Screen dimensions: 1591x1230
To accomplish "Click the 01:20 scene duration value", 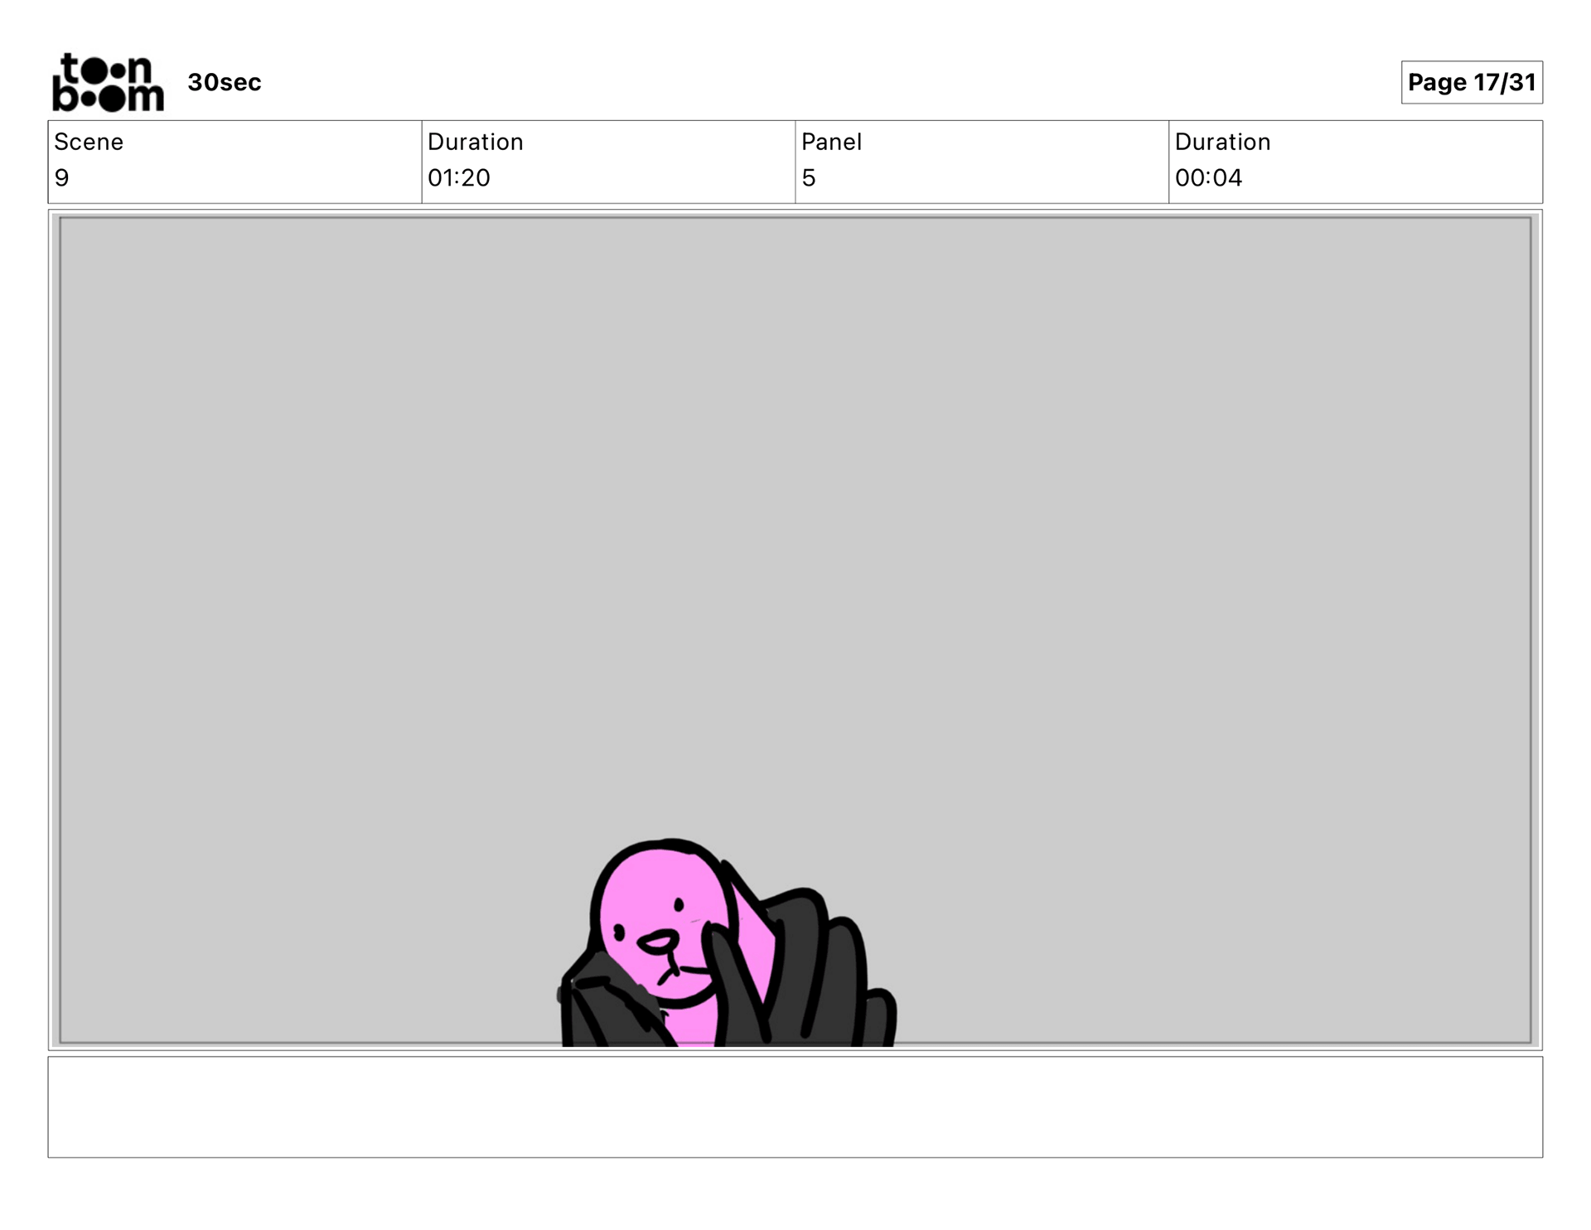I will pos(458,177).
